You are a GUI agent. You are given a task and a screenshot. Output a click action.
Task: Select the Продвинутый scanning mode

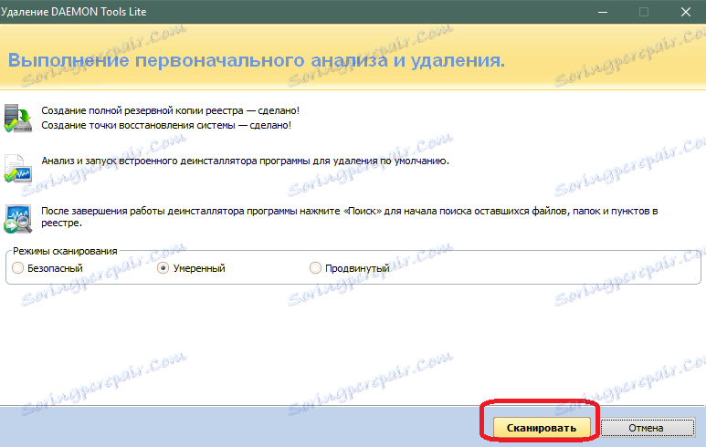click(x=350, y=268)
